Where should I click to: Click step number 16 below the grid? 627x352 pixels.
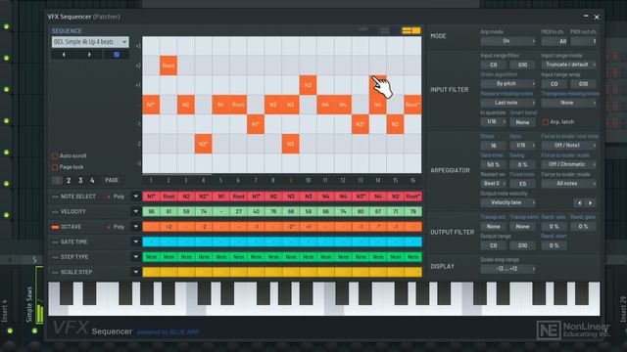(412, 180)
